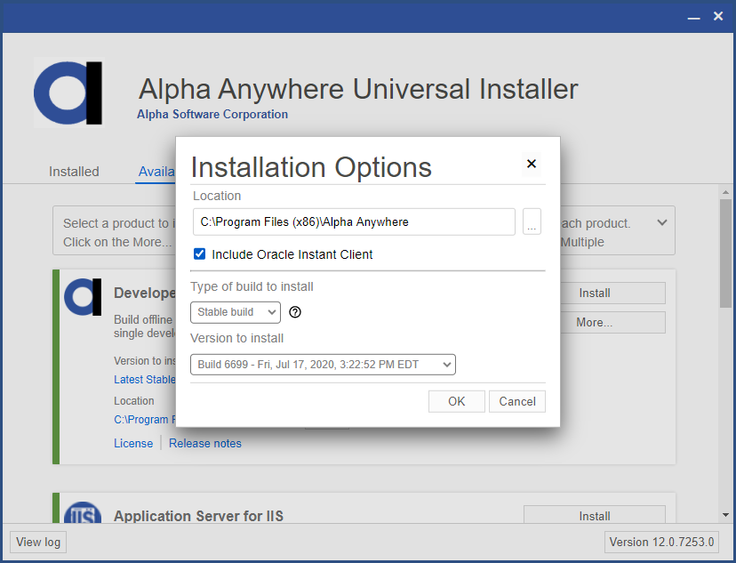The width and height of the screenshot is (736, 563).
Task: Click the Alpha Software Corporation link
Action: coord(212,114)
